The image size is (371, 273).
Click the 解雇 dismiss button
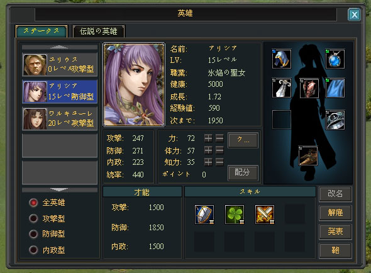(x=335, y=213)
